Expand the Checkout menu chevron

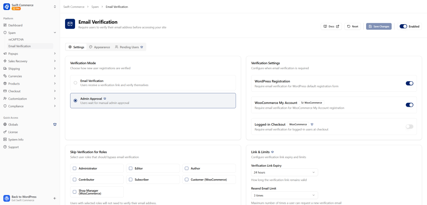click(x=55, y=91)
